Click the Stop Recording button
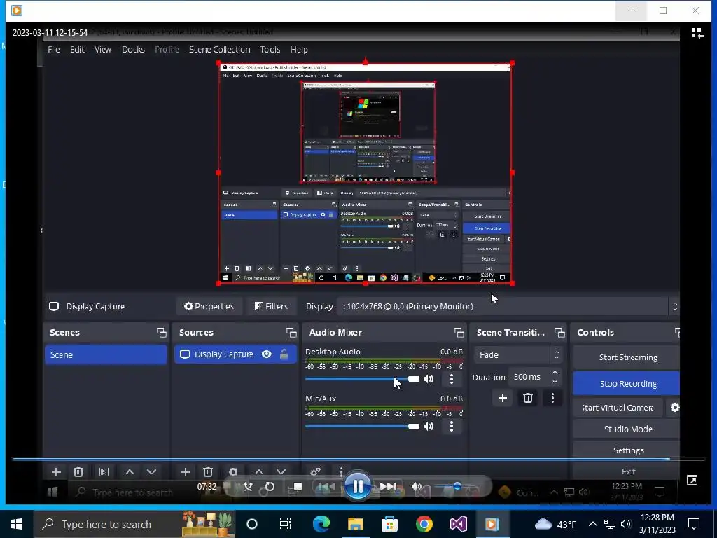717x538 pixels. point(626,383)
